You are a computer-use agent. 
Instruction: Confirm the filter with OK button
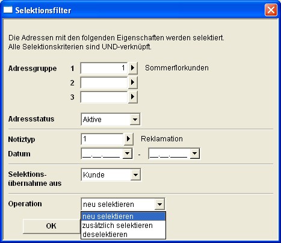[x=51, y=226]
